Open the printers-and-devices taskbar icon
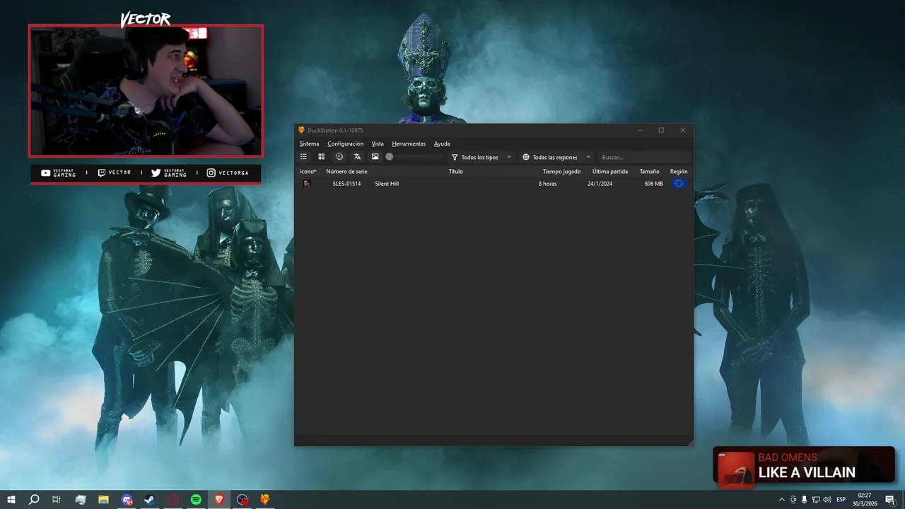 [x=80, y=500]
